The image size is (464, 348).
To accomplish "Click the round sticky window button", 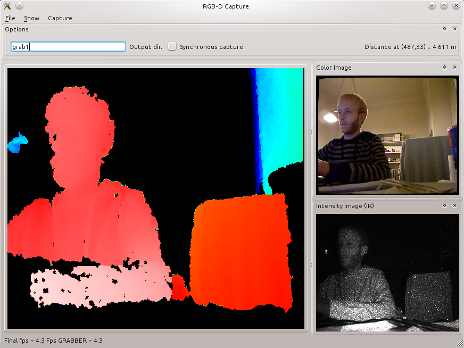I will (19, 6).
